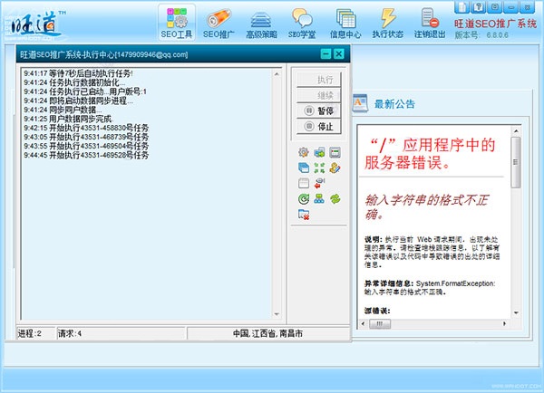Click the gray blank window icon
This screenshot has height=393, width=544.
(304, 183)
